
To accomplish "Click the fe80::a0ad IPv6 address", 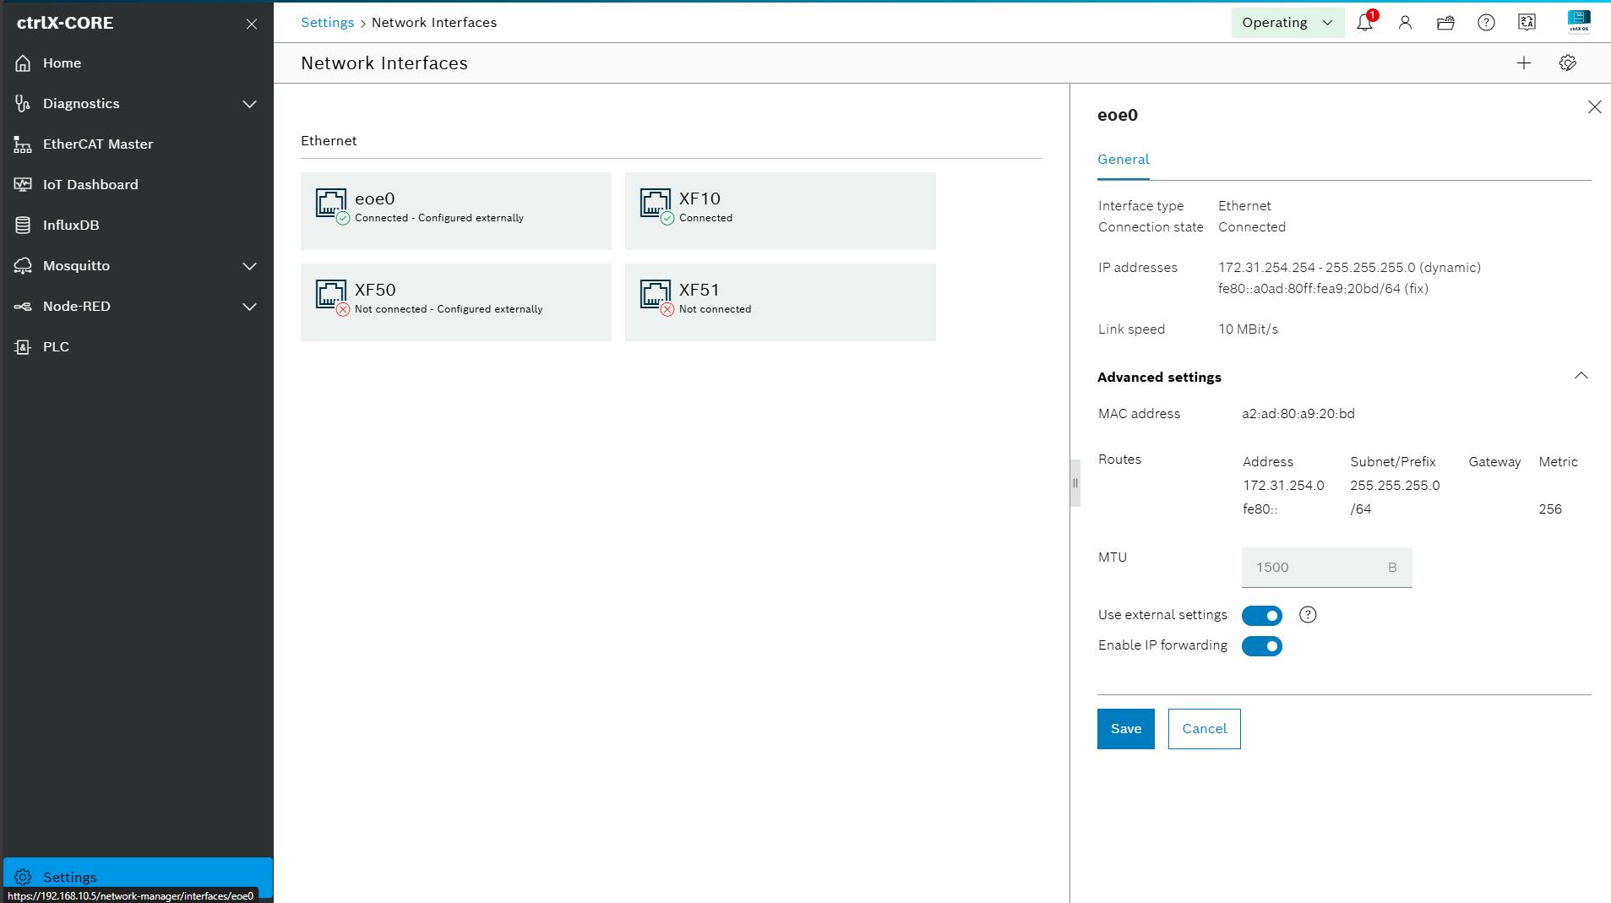I will (1323, 289).
